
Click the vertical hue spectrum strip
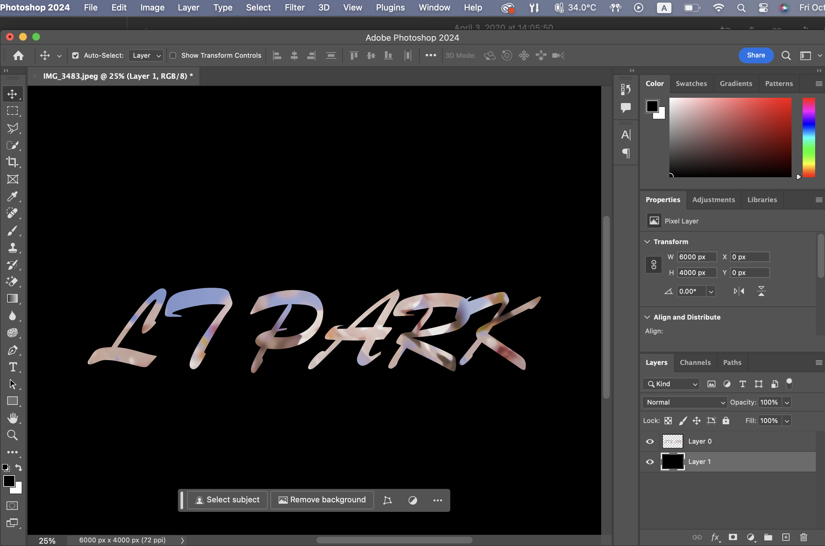pyautogui.click(x=809, y=137)
